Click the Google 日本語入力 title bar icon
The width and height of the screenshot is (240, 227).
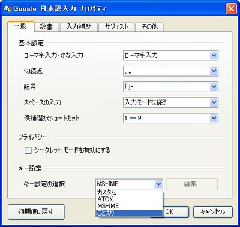(x=8, y=9)
